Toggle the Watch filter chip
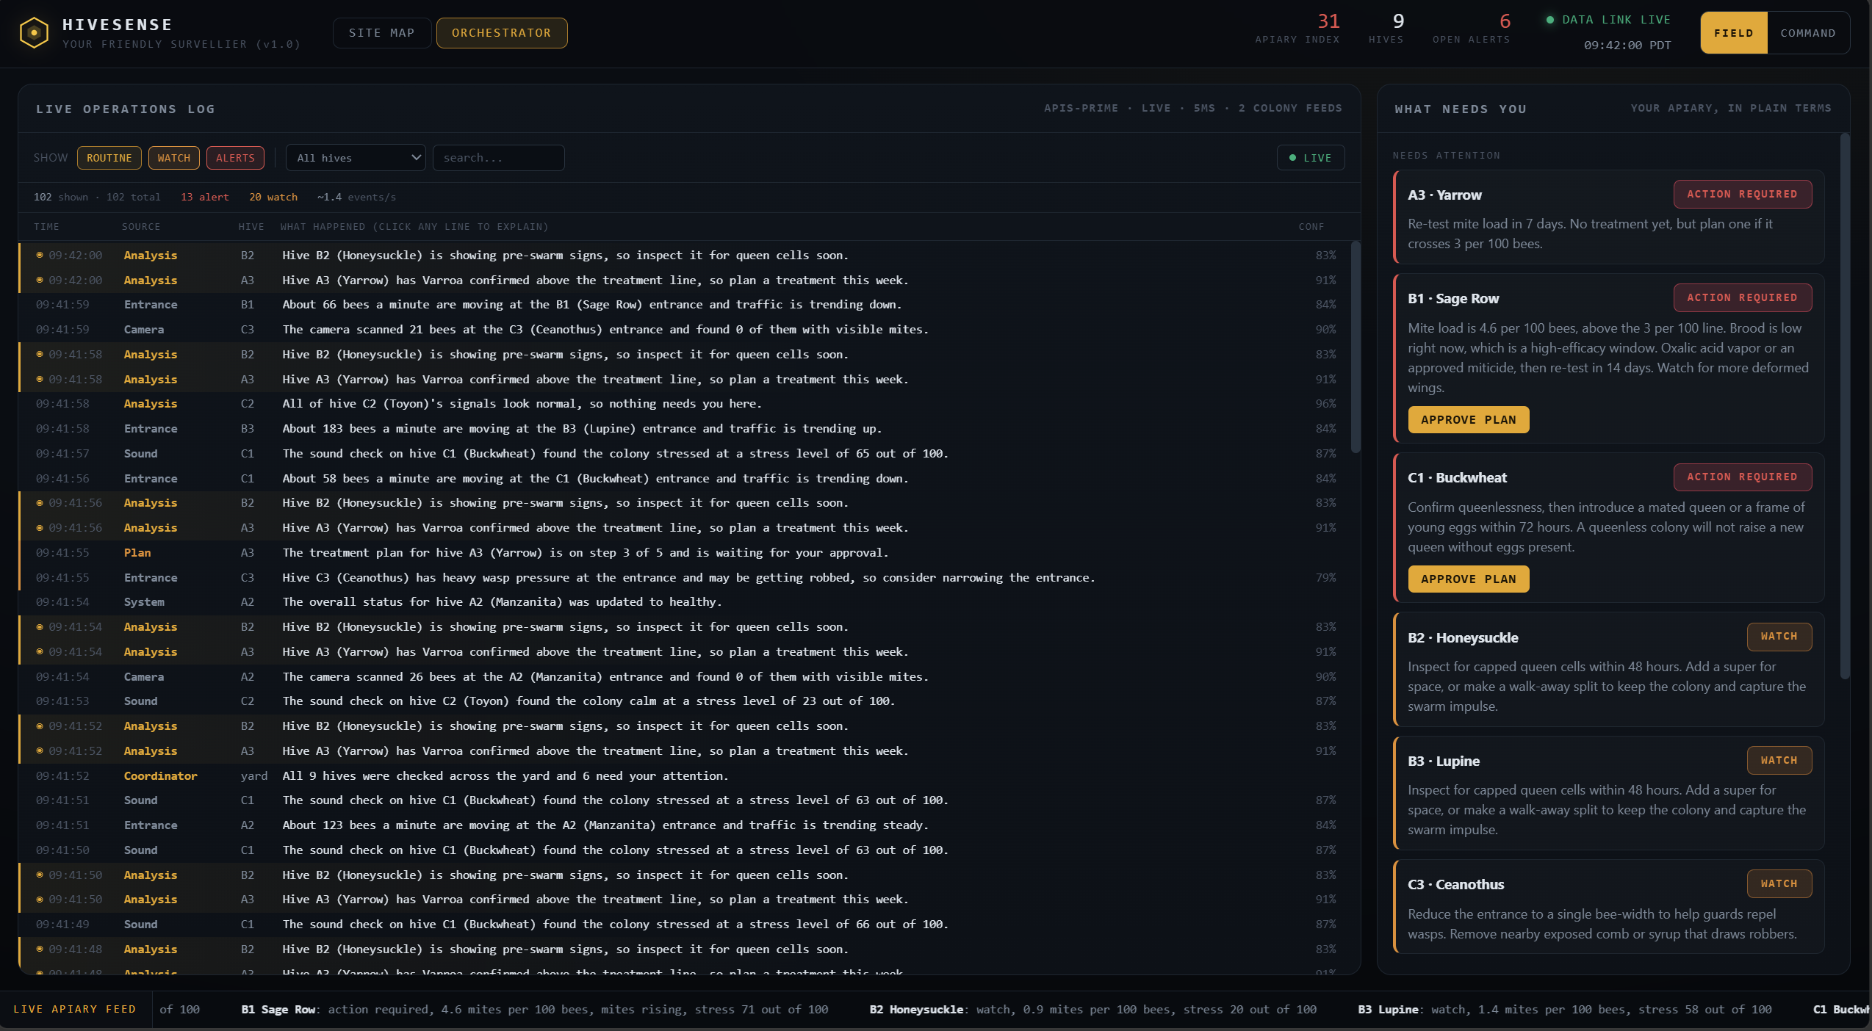This screenshot has width=1872, height=1031. pos(174,158)
